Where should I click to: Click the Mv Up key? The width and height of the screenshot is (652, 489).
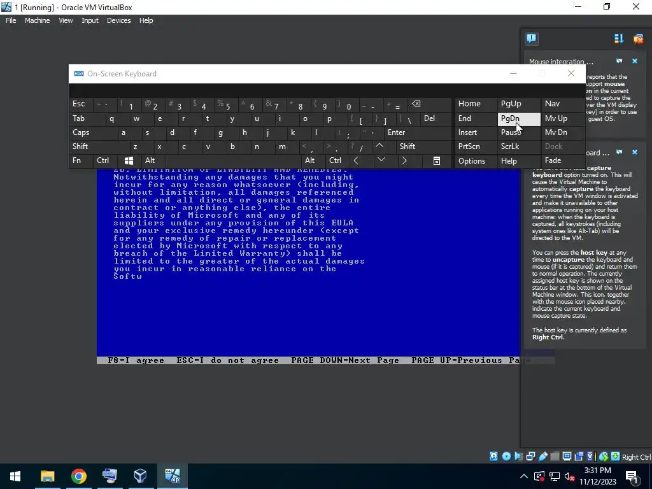click(563, 118)
